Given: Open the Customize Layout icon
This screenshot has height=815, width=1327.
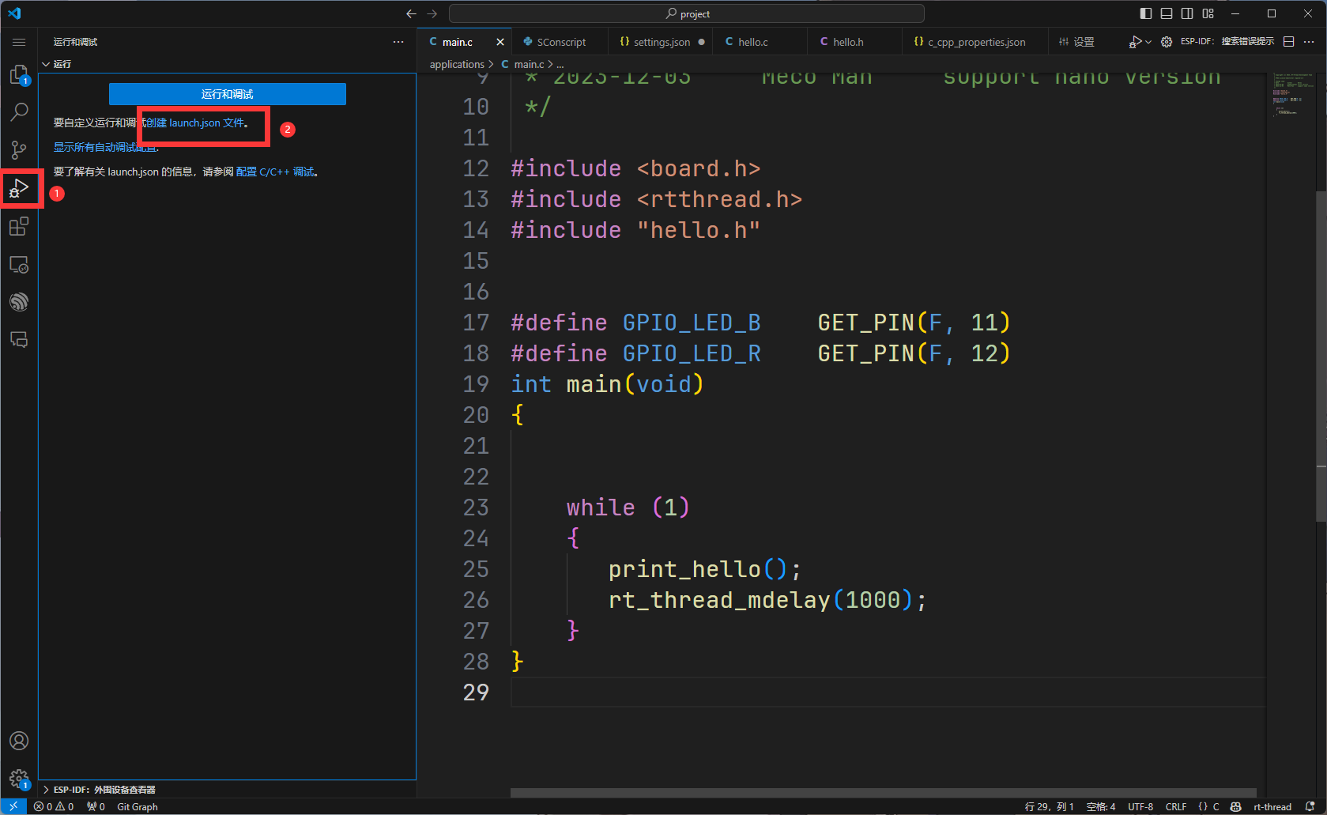Looking at the screenshot, I should click(x=1208, y=13).
